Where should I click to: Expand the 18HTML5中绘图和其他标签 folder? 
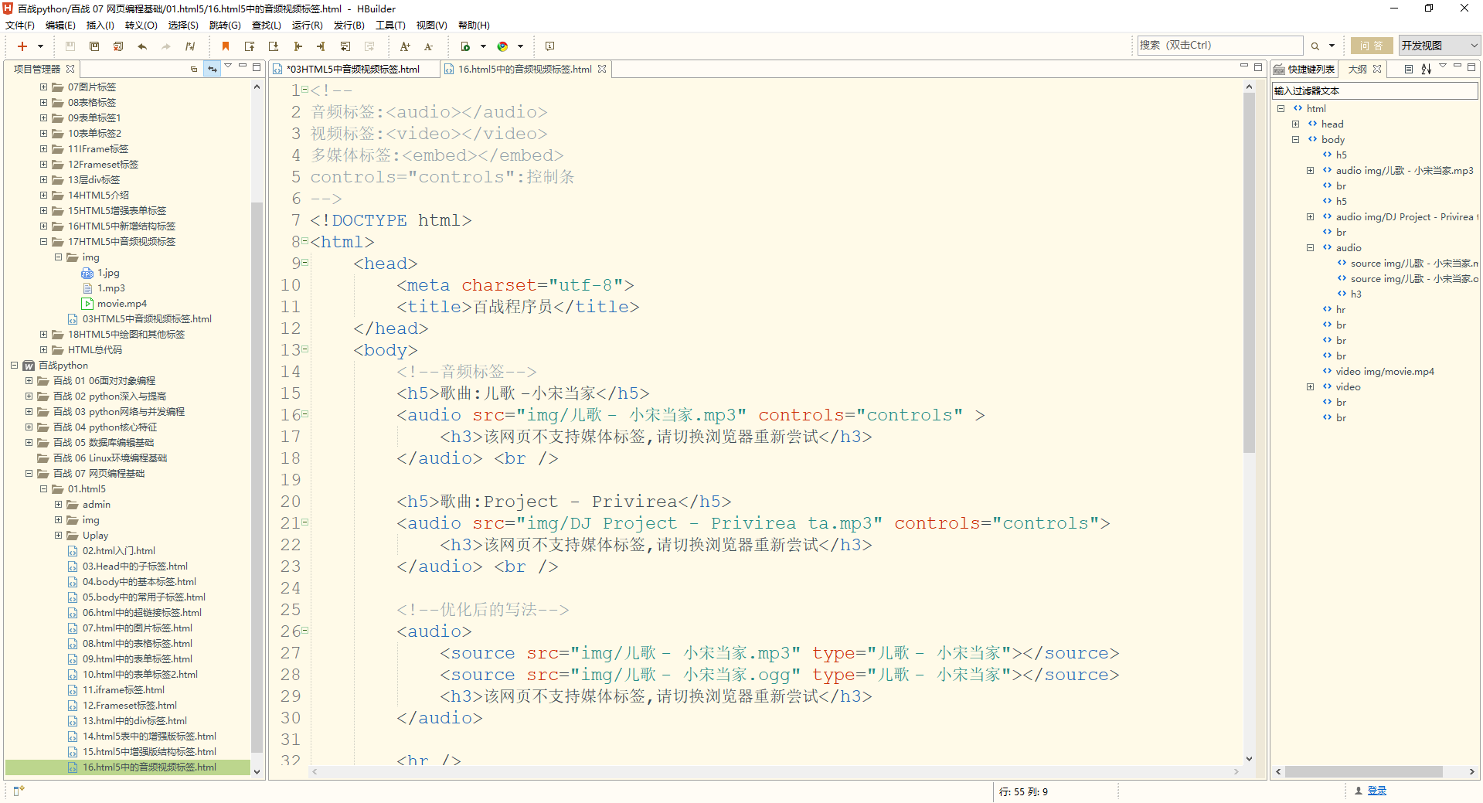click(44, 335)
